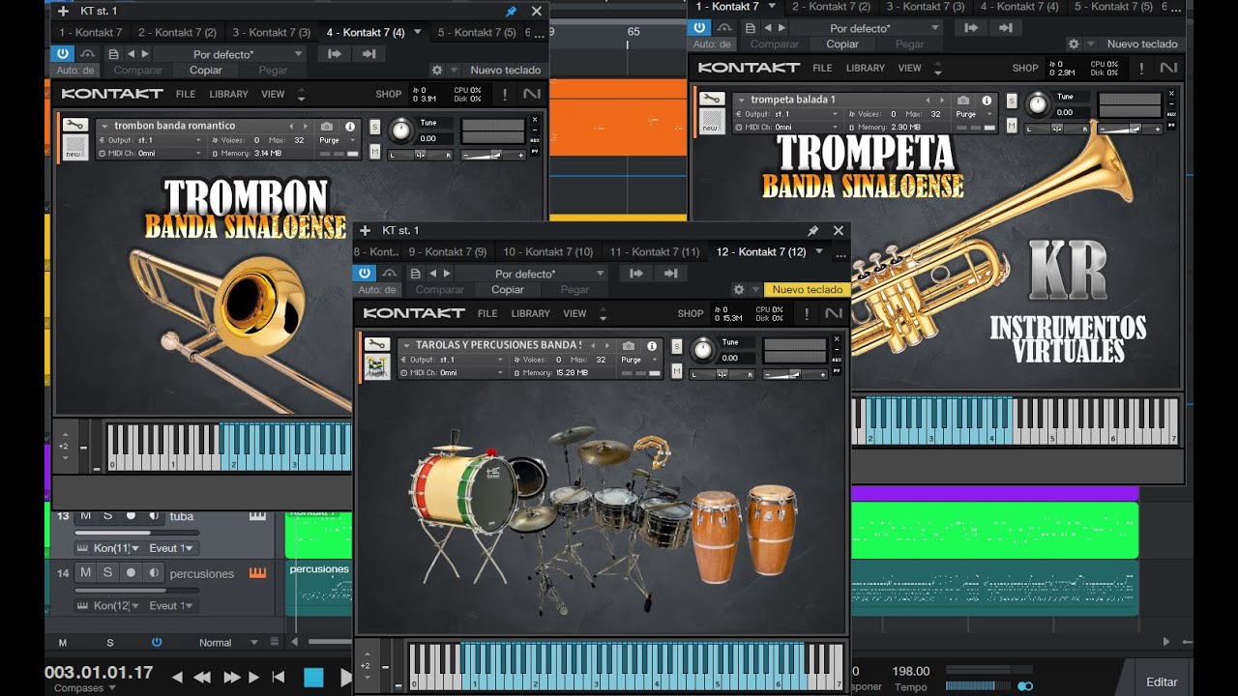Screen dimensions: 1238x696
Task: Toggle monitor on percusiones track
Action: (154, 572)
